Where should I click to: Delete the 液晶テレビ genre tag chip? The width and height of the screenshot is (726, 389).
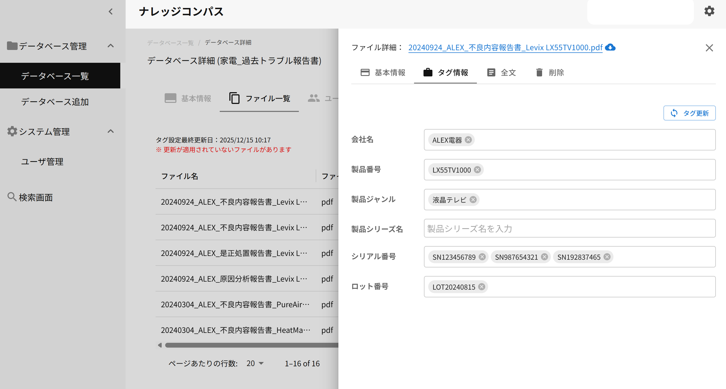click(x=473, y=199)
